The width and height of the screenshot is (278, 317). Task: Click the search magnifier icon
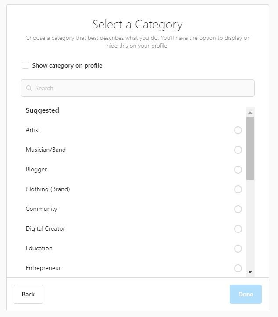pyautogui.click(x=29, y=88)
